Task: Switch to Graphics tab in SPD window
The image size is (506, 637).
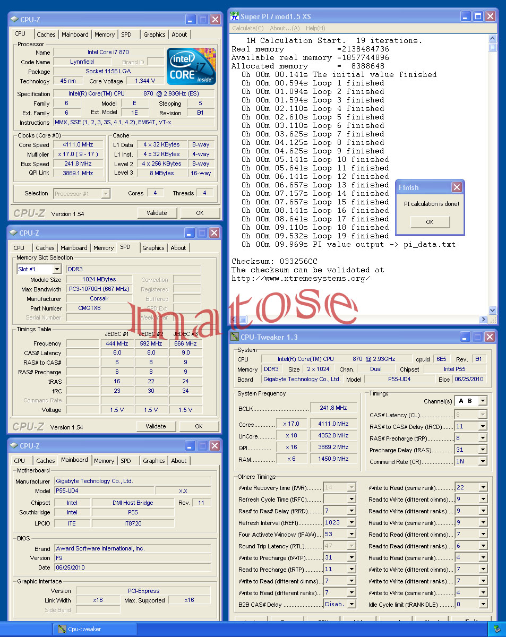Action: [x=153, y=248]
